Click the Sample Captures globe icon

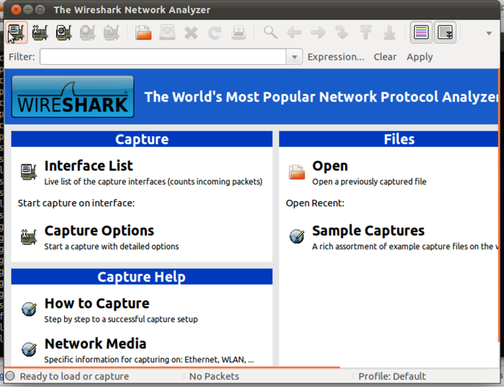click(297, 236)
